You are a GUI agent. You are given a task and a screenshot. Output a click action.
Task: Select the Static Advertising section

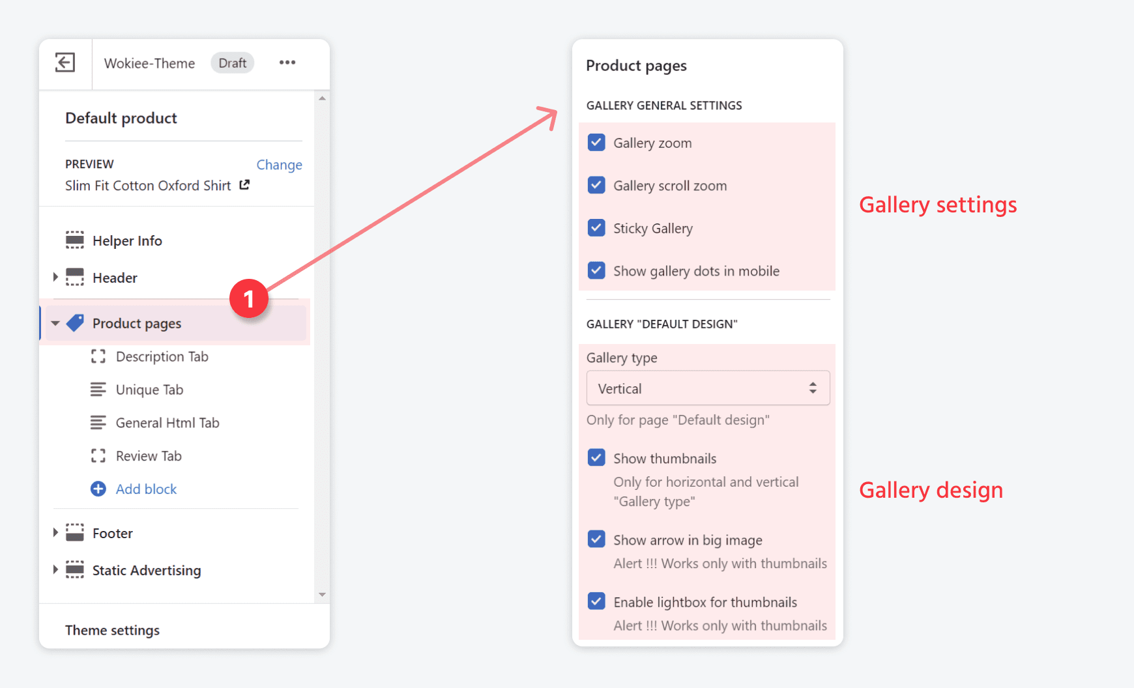pyautogui.click(x=146, y=570)
